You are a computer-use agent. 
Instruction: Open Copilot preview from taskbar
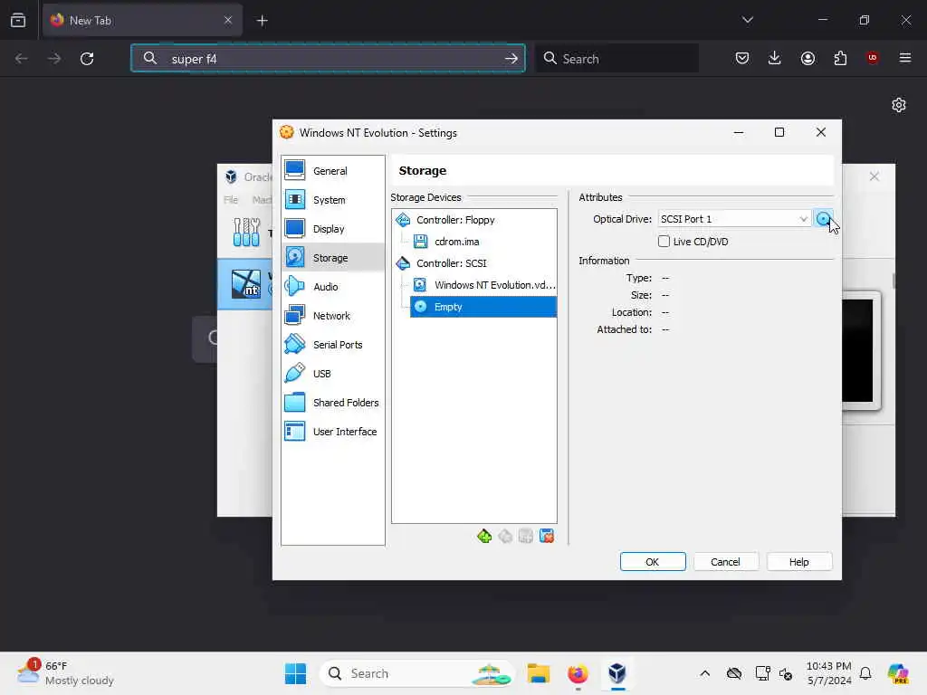click(898, 673)
